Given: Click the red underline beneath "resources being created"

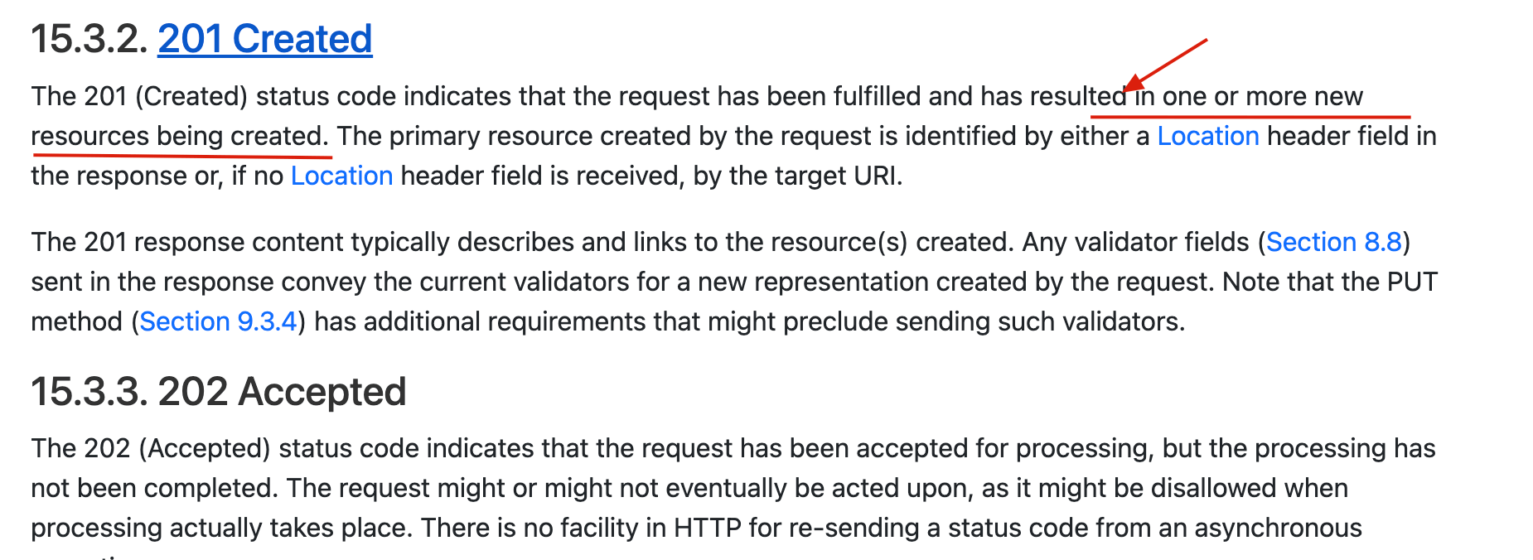Looking at the screenshot, I should (181, 153).
